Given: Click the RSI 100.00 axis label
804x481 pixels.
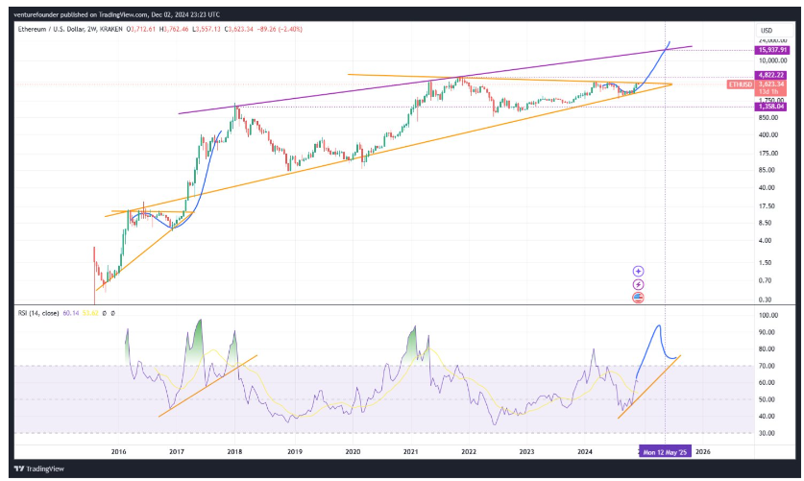Looking at the screenshot, I should [768, 316].
